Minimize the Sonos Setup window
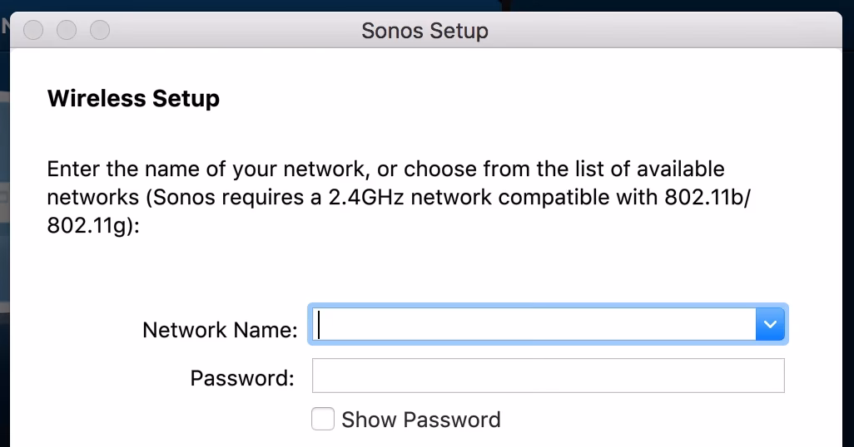Screen dimensions: 854x447 (67, 30)
